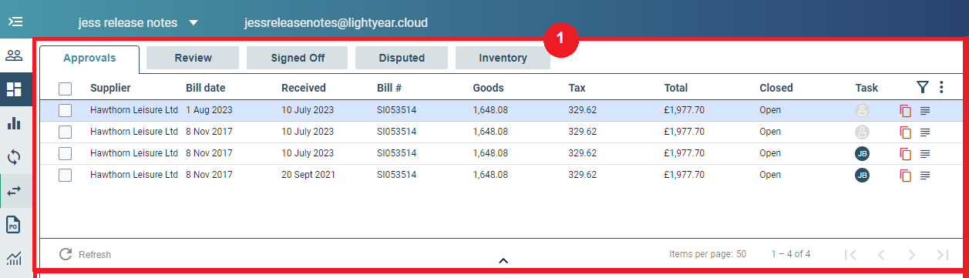Open the purchase order PO sidebar icon
This screenshot has height=278, width=969.
point(15,225)
